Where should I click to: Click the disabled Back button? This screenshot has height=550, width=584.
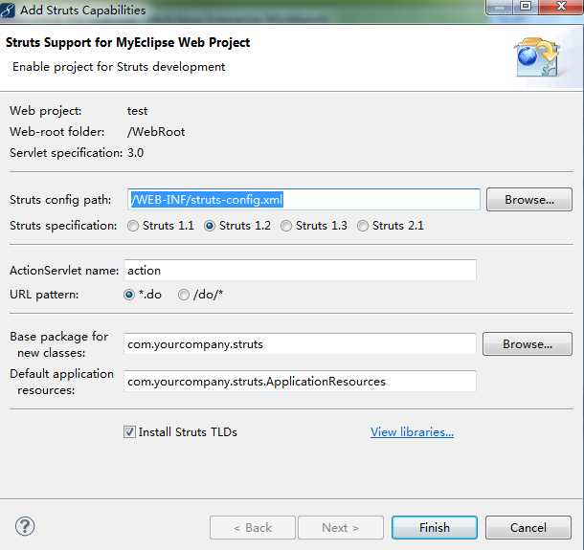coord(253,528)
